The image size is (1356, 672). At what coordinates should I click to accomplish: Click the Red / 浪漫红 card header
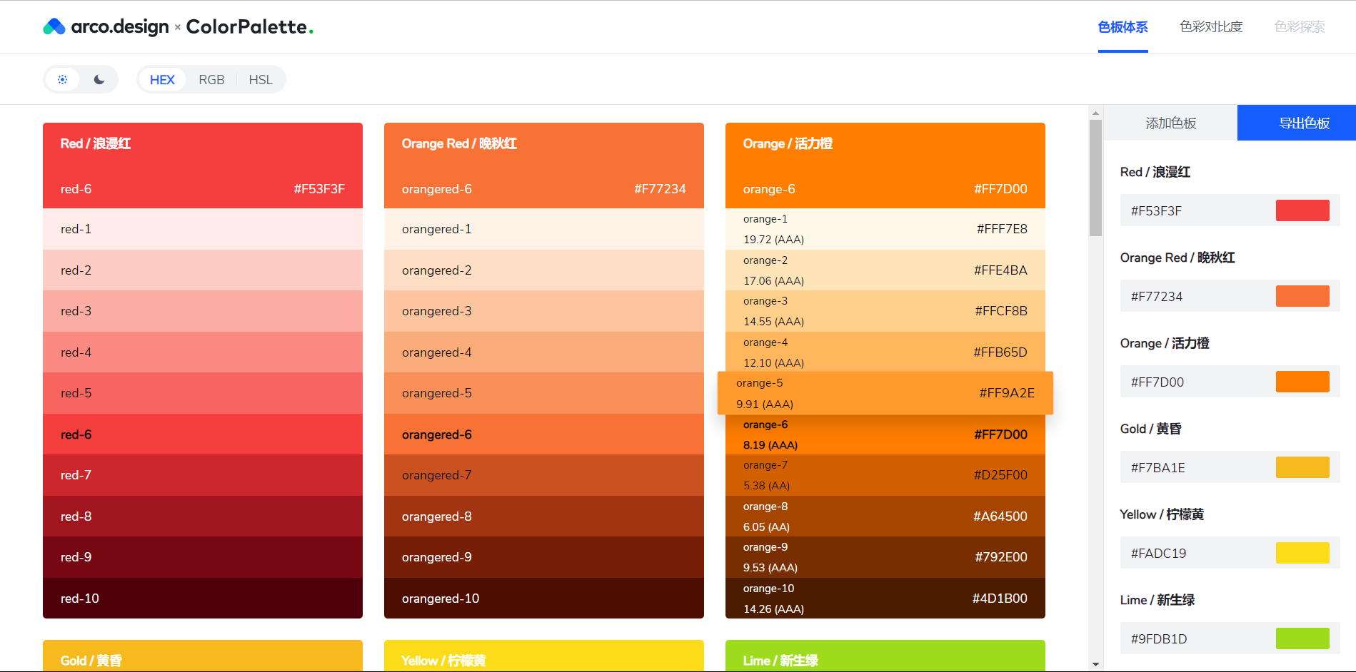(x=203, y=166)
